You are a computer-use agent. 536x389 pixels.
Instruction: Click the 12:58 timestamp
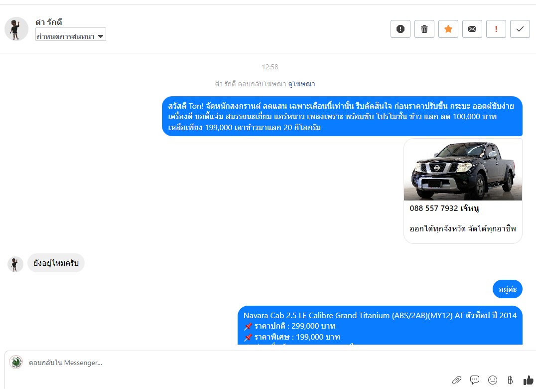coord(270,67)
